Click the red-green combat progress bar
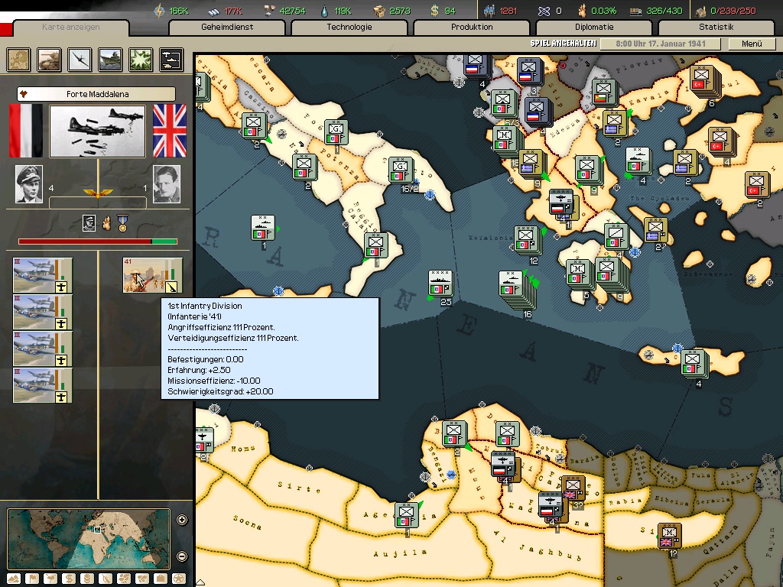This screenshot has width=783, height=587. pos(97,242)
